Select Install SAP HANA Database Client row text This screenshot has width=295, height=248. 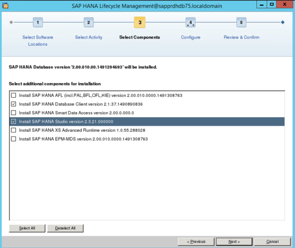click(81, 104)
